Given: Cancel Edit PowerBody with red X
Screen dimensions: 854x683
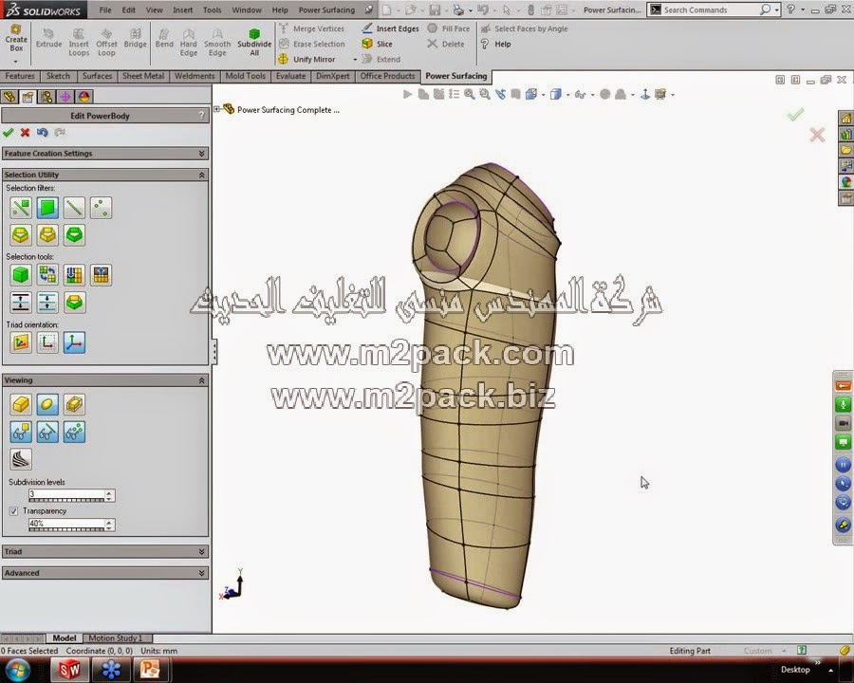Looking at the screenshot, I should 25,133.
